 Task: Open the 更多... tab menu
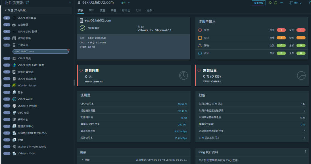(x=150, y=10)
